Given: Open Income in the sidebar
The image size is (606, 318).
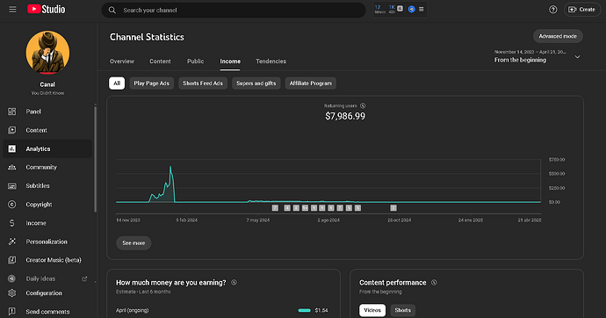Looking at the screenshot, I should 47,223.
